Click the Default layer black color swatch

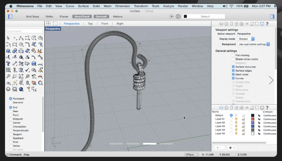[x=252, y=115]
